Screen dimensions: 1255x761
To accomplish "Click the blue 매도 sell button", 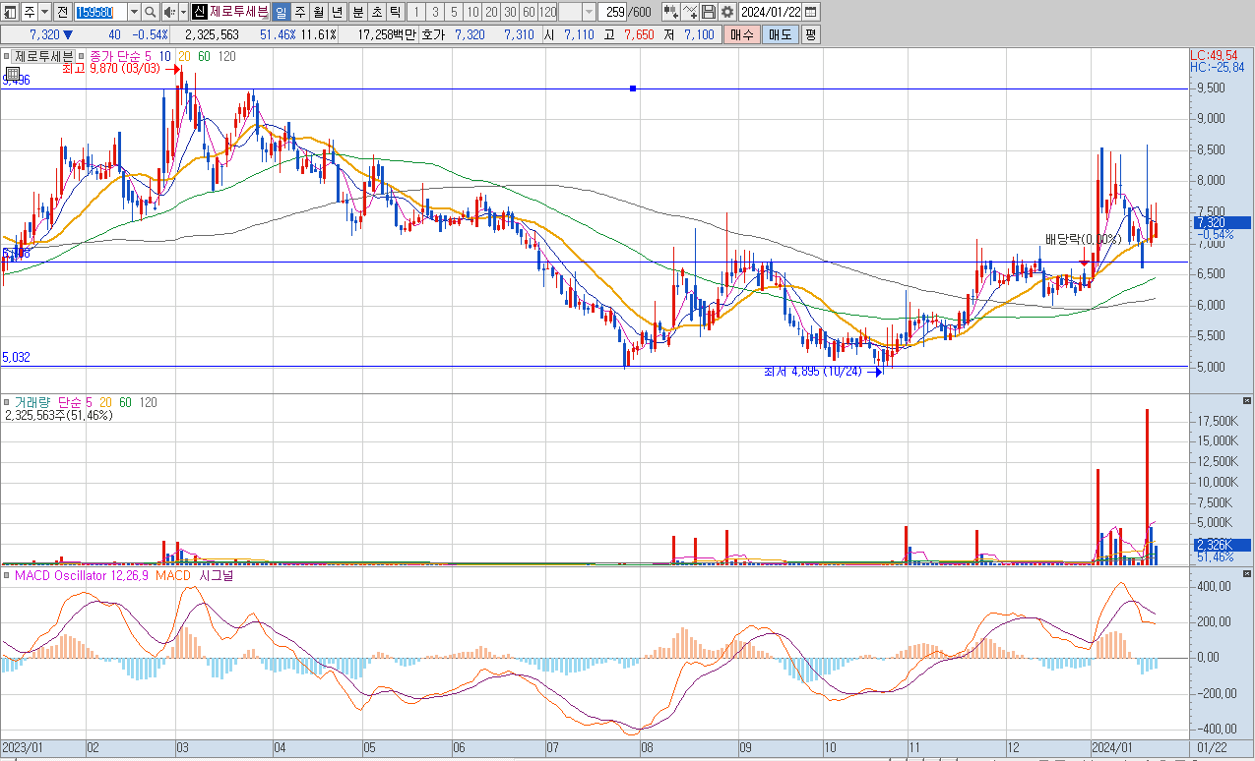I will point(781,34).
